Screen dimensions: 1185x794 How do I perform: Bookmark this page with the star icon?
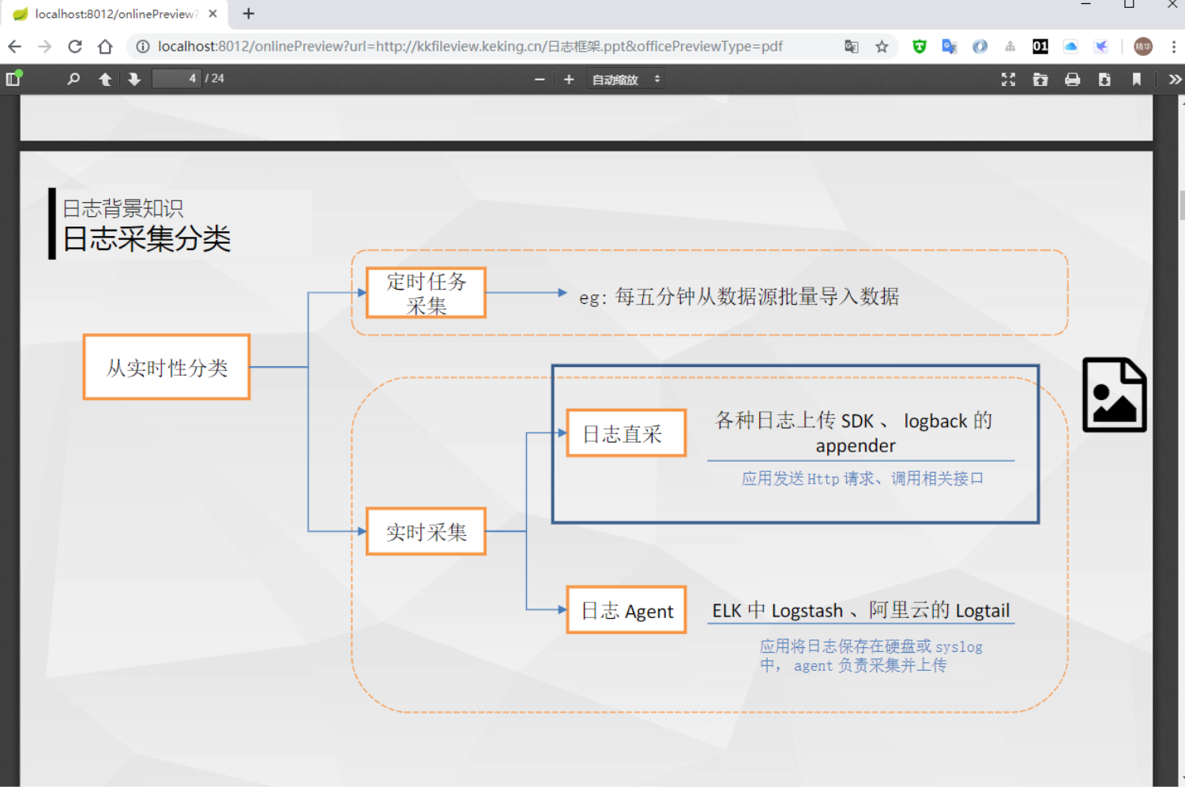click(x=882, y=47)
